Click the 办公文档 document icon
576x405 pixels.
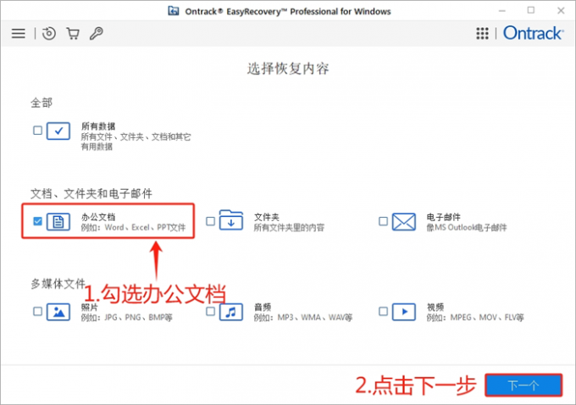[58, 222]
